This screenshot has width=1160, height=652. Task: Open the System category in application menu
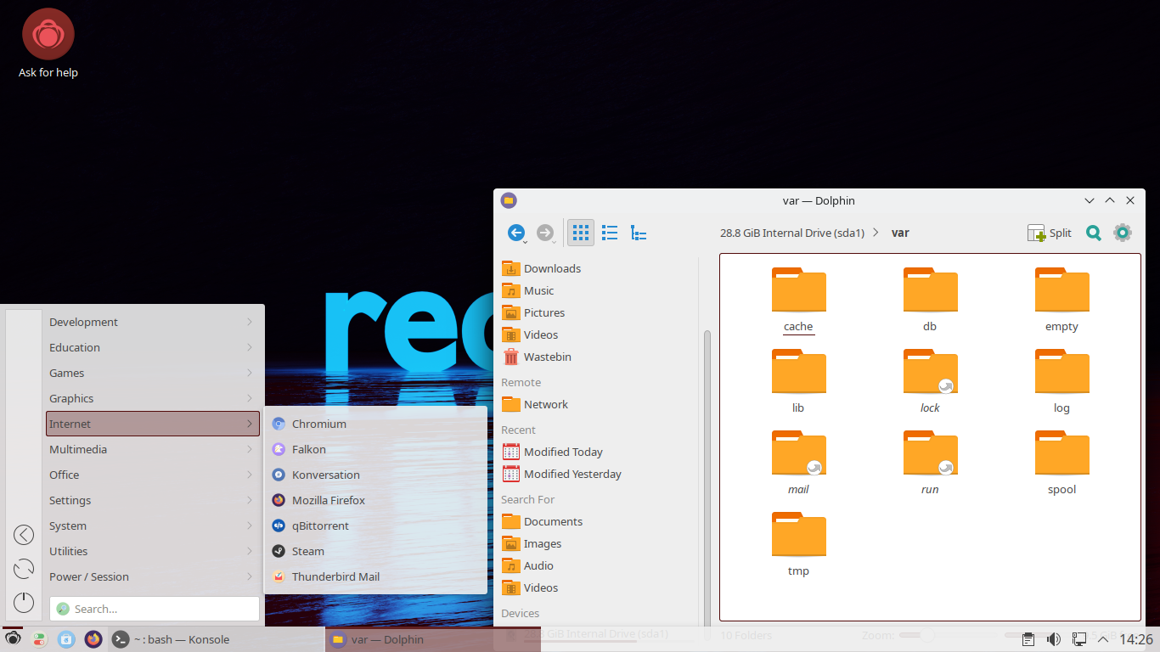[x=153, y=526]
